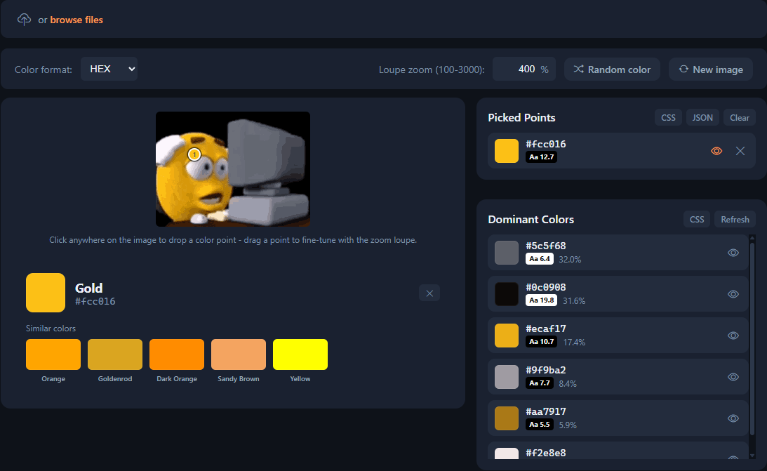767x471 pixels.
Task: Click the scrollbar up arrow in Dominant Colors
Action: (752, 238)
